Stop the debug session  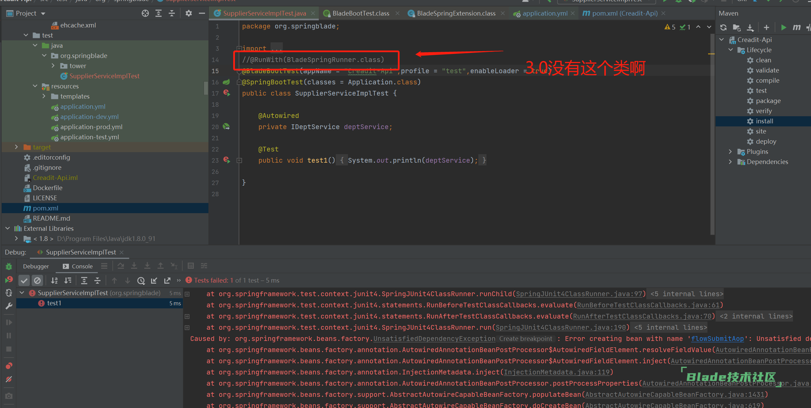pos(9,349)
